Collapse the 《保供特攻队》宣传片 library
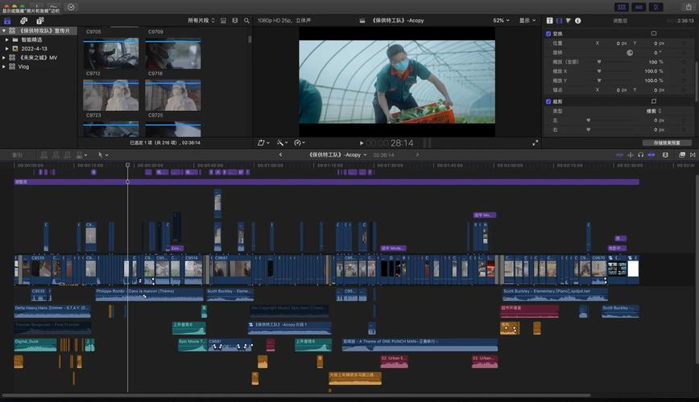This screenshot has height=402, width=699. 4,31
